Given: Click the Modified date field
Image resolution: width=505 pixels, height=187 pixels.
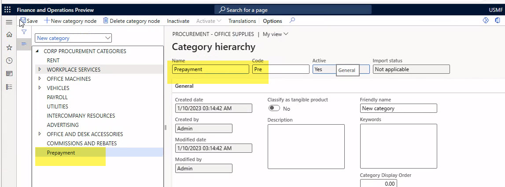Looking at the screenshot, I should [x=214, y=148].
